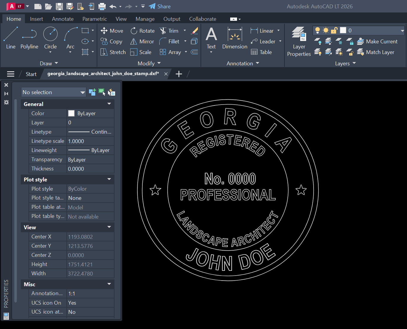Select the Polyline tool
This screenshot has width=407, height=329.
coord(29,38)
